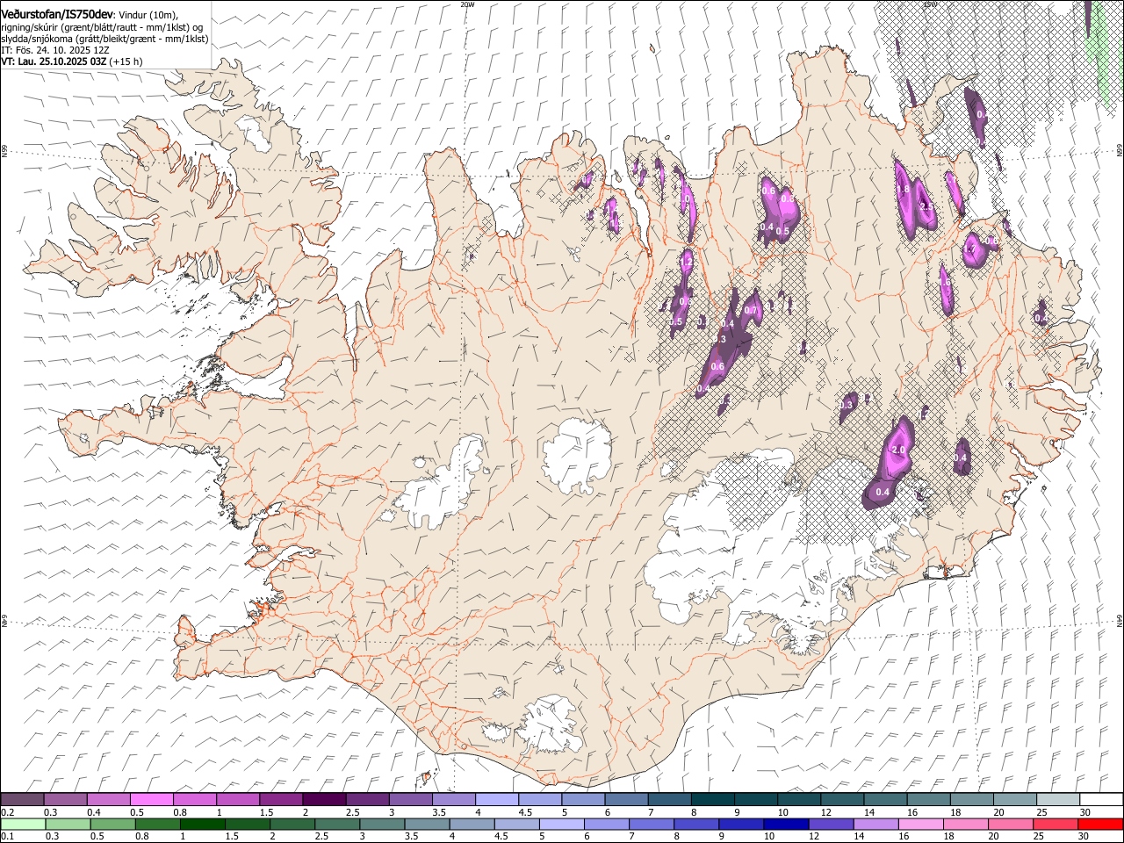Click the 'rigning/skúrir' legend description line
The height and width of the screenshot is (843, 1124).
coord(103,26)
